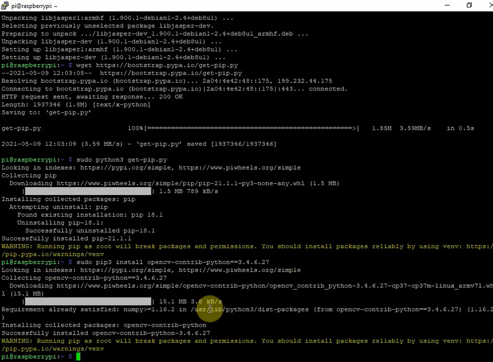The width and height of the screenshot is (493, 362).
Task: Click 'Installing collected packages: opencv-contrib-python' line
Action: click(104, 325)
